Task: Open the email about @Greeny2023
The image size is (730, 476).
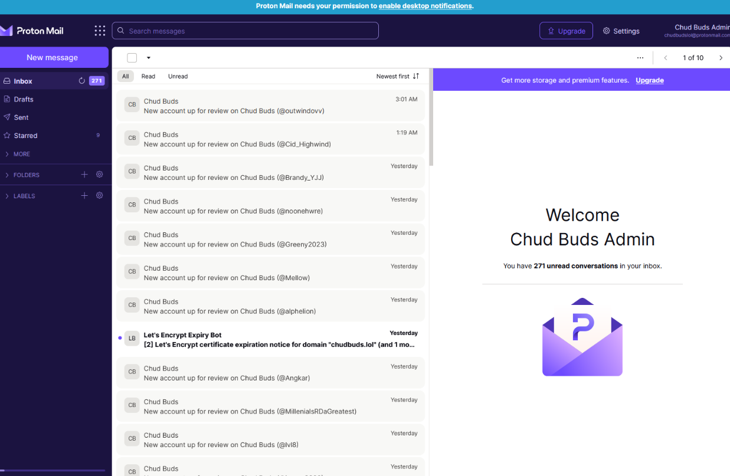Action: coord(270,239)
